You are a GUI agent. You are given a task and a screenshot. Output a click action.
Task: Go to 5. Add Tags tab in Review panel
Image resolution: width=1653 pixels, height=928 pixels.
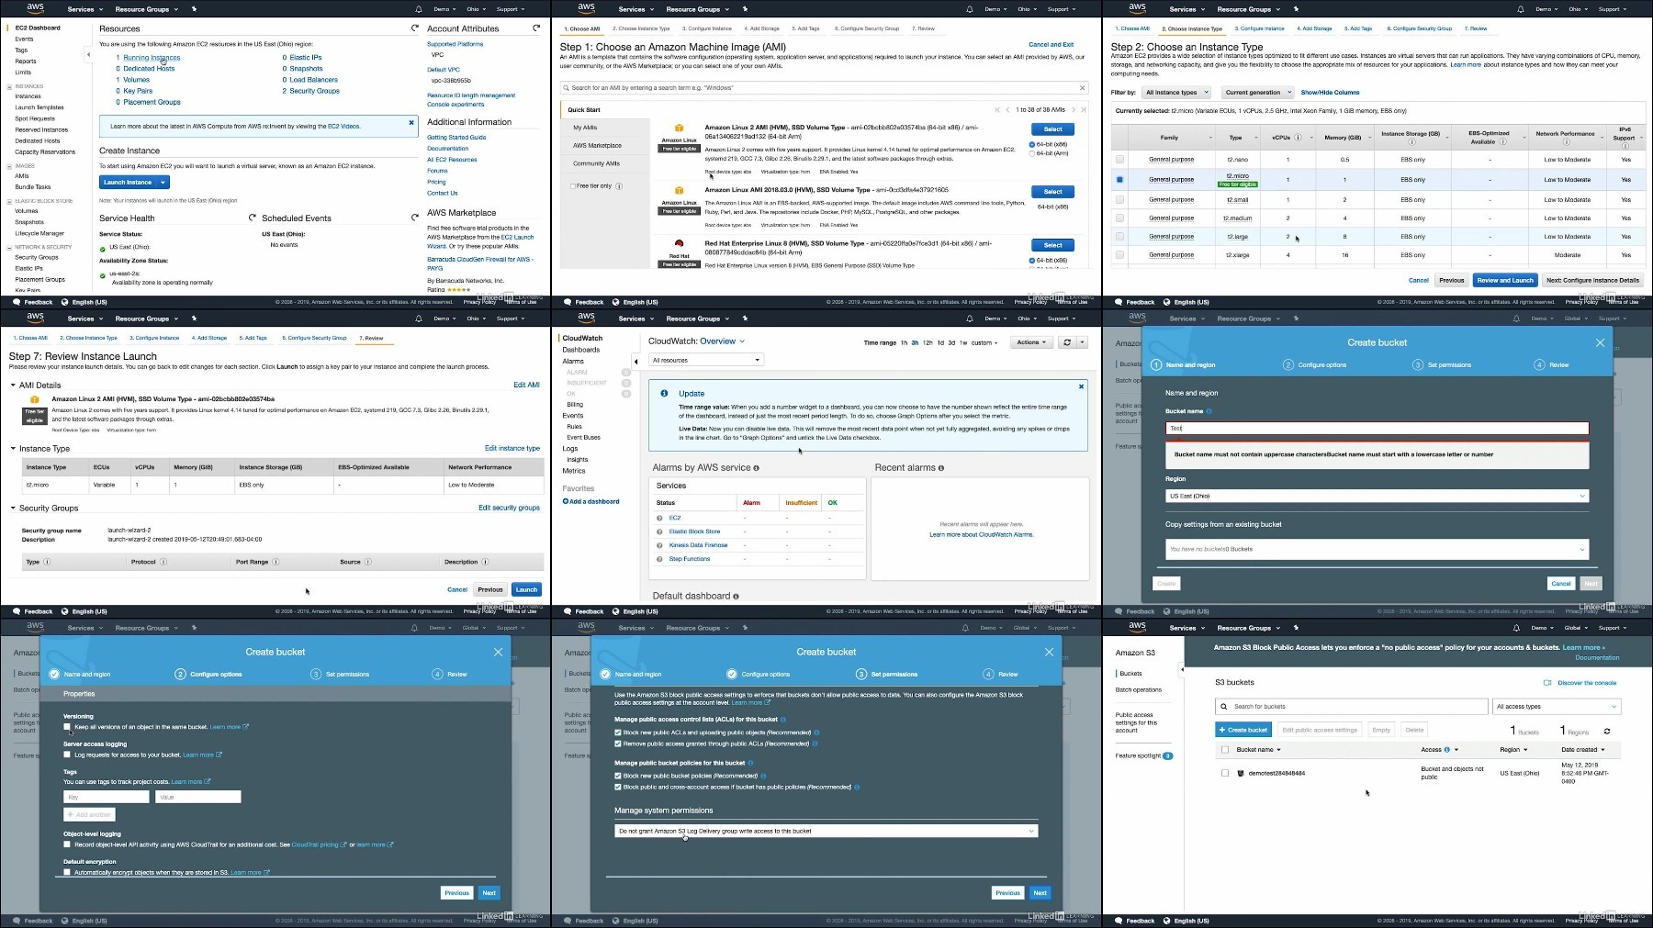click(254, 338)
